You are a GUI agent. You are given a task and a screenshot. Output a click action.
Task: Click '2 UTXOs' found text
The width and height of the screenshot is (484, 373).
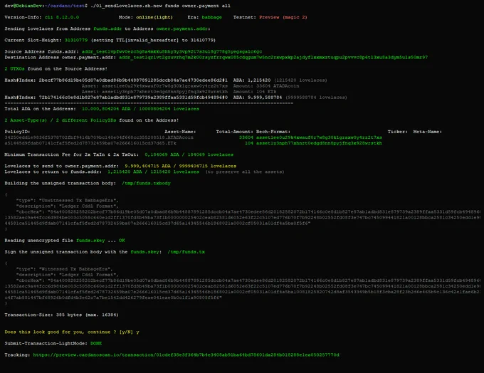click(14, 69)
